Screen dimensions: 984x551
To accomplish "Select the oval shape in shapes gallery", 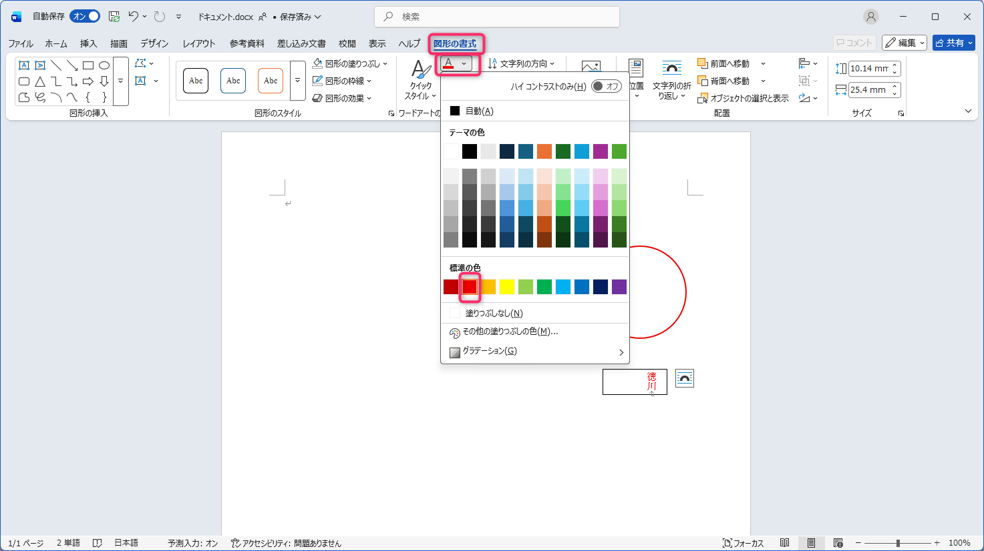I will click(104, 65).
